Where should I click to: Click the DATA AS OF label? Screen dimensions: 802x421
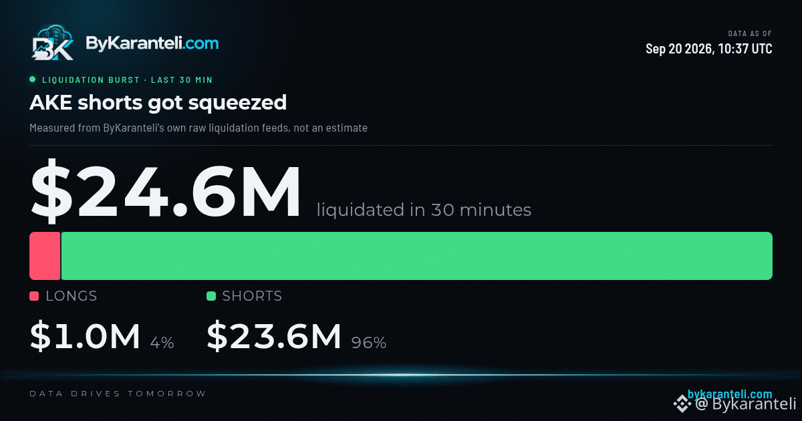pos(751,33)
